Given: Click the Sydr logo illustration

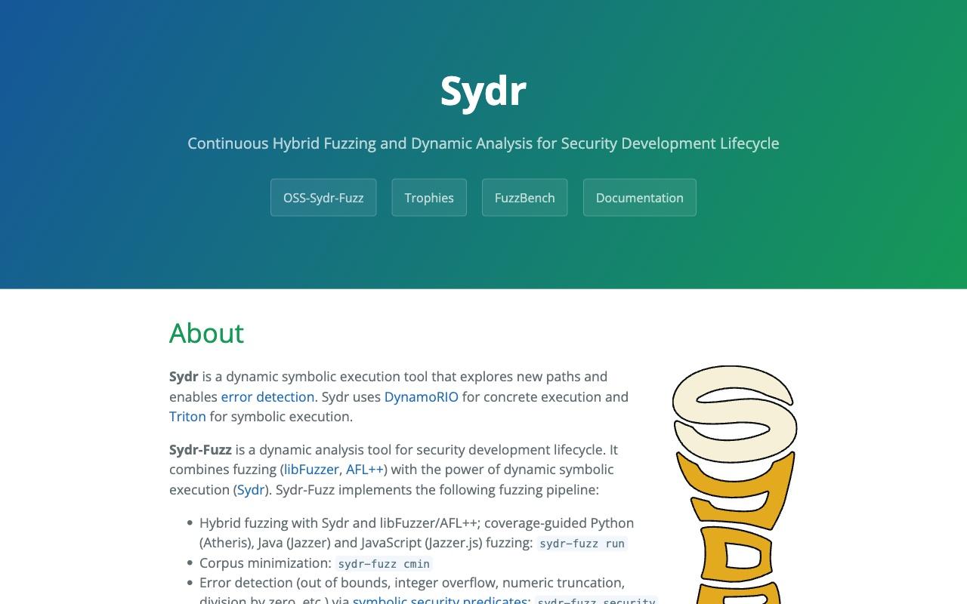Looking at the screenshot, I should (734, 485).
